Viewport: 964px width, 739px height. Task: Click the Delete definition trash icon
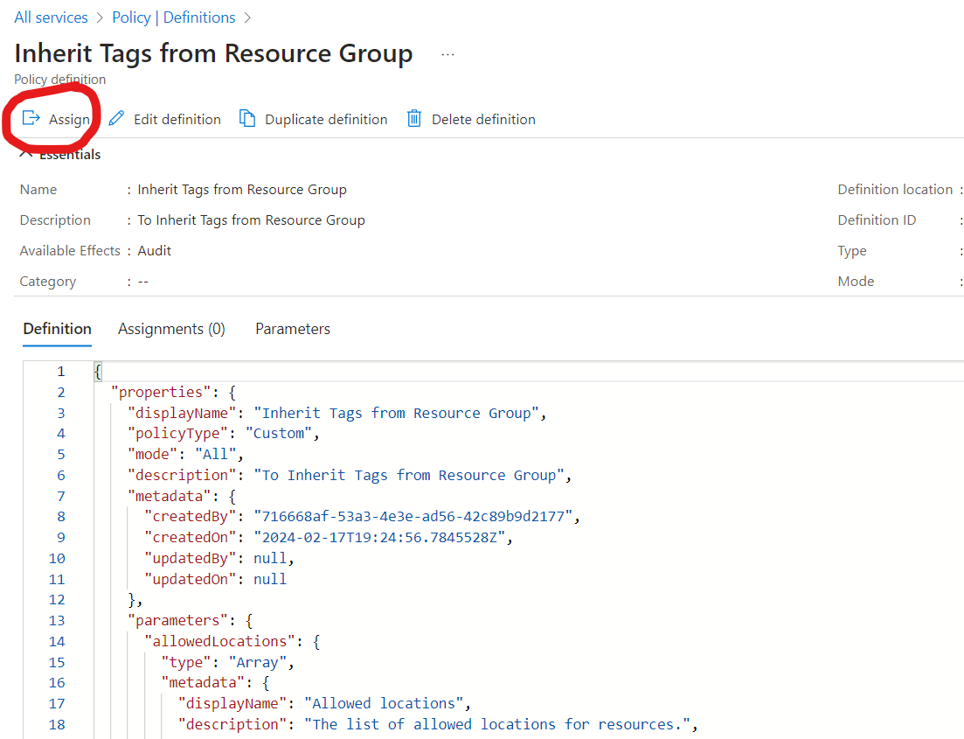click(x=414, y=119)
